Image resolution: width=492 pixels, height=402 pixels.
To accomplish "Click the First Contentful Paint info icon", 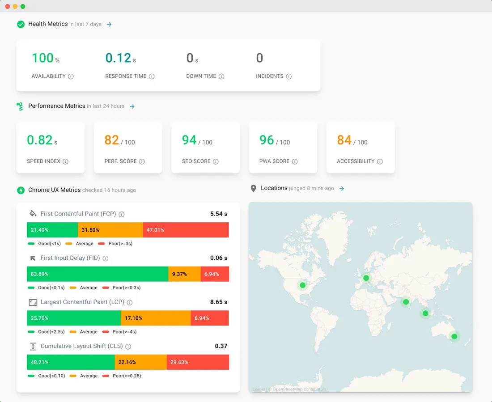I will point(121,214).
